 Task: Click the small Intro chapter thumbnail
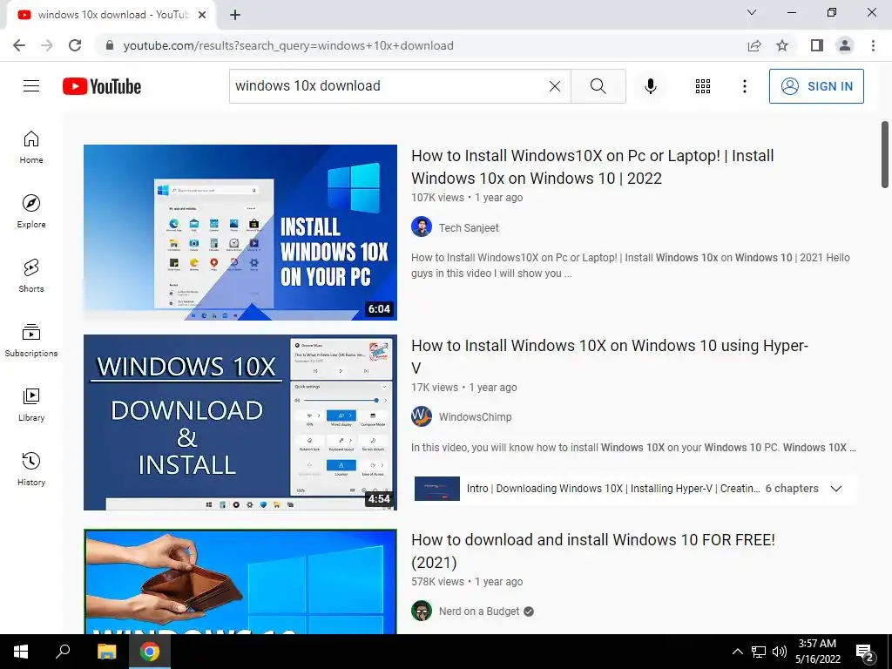[x=437, y=489]
